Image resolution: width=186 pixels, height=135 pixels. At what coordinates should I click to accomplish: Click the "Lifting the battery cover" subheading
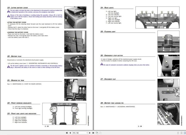[17, 22]
